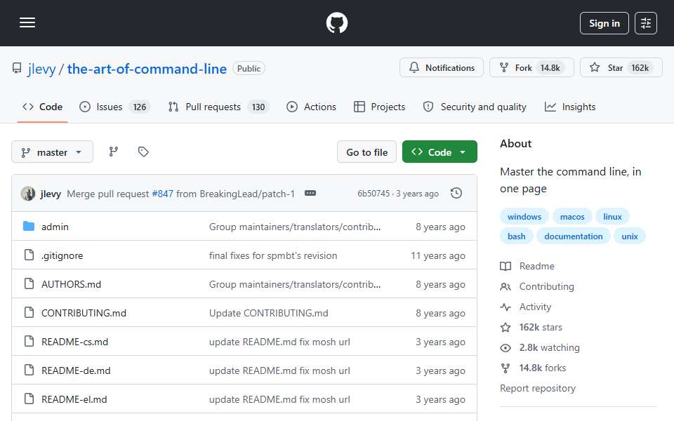View the 2.8k watching link
The height and width of the screenshot is (421, 674).
[540, 347]
